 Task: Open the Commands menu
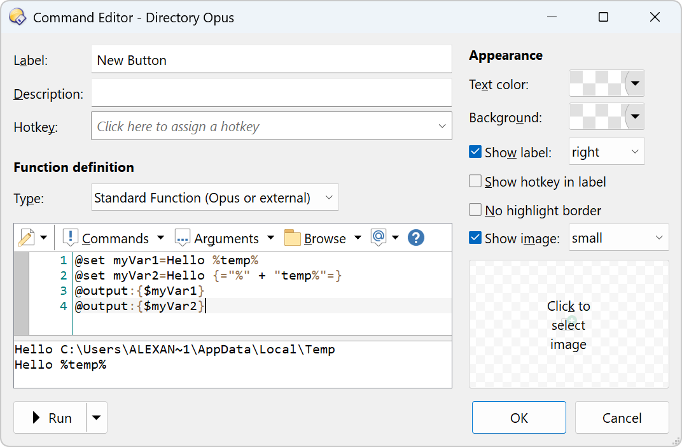115,239
